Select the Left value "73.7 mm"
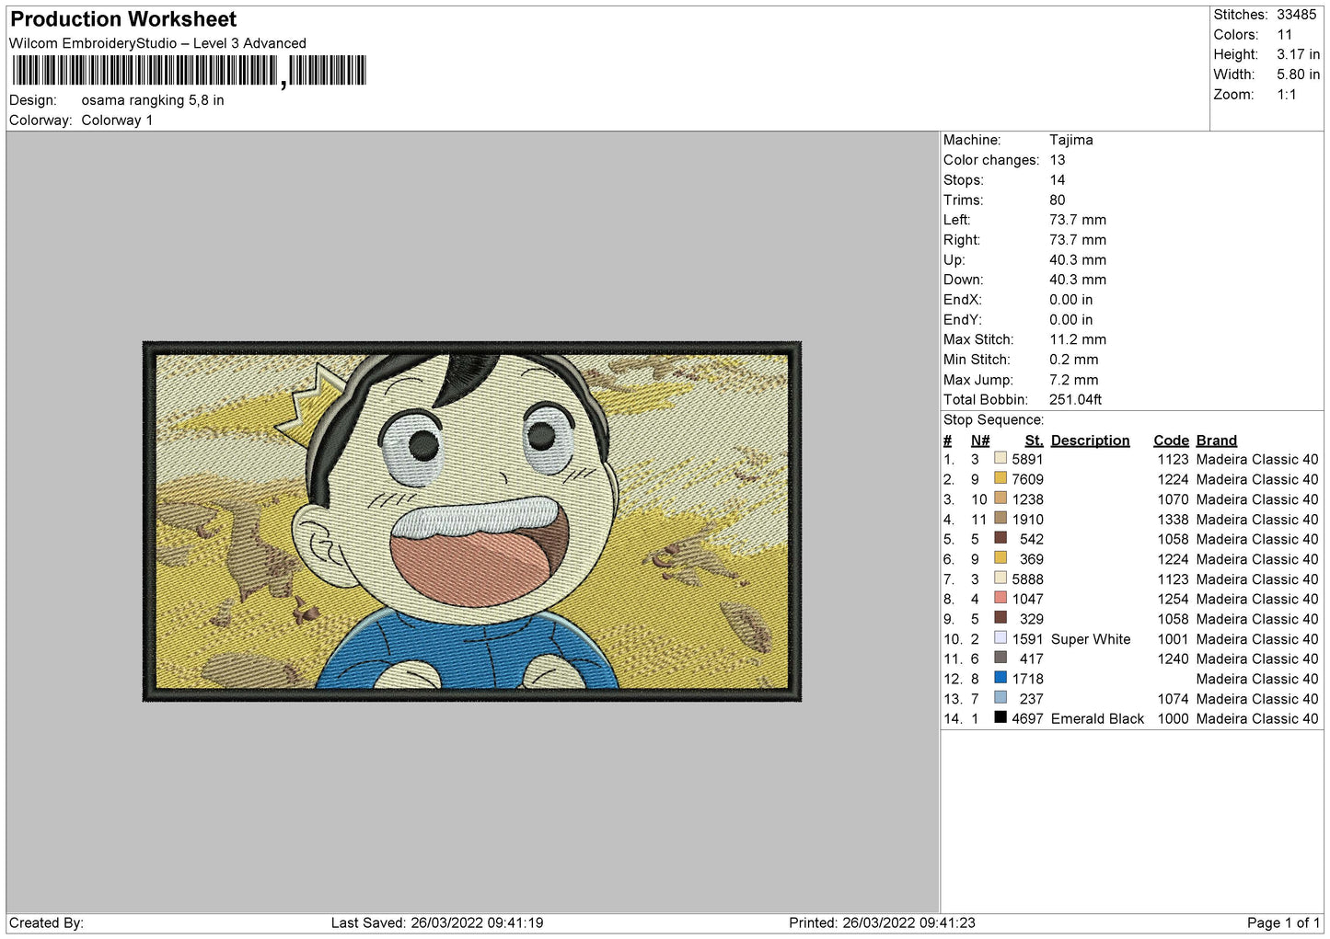 [1078, 220]
